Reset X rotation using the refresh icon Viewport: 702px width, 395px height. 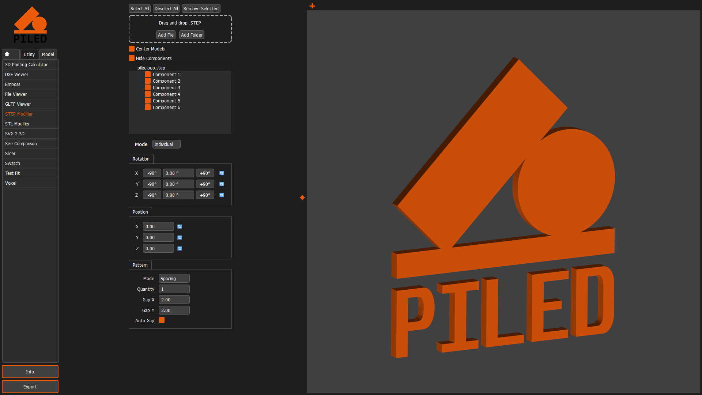(222, 173)
